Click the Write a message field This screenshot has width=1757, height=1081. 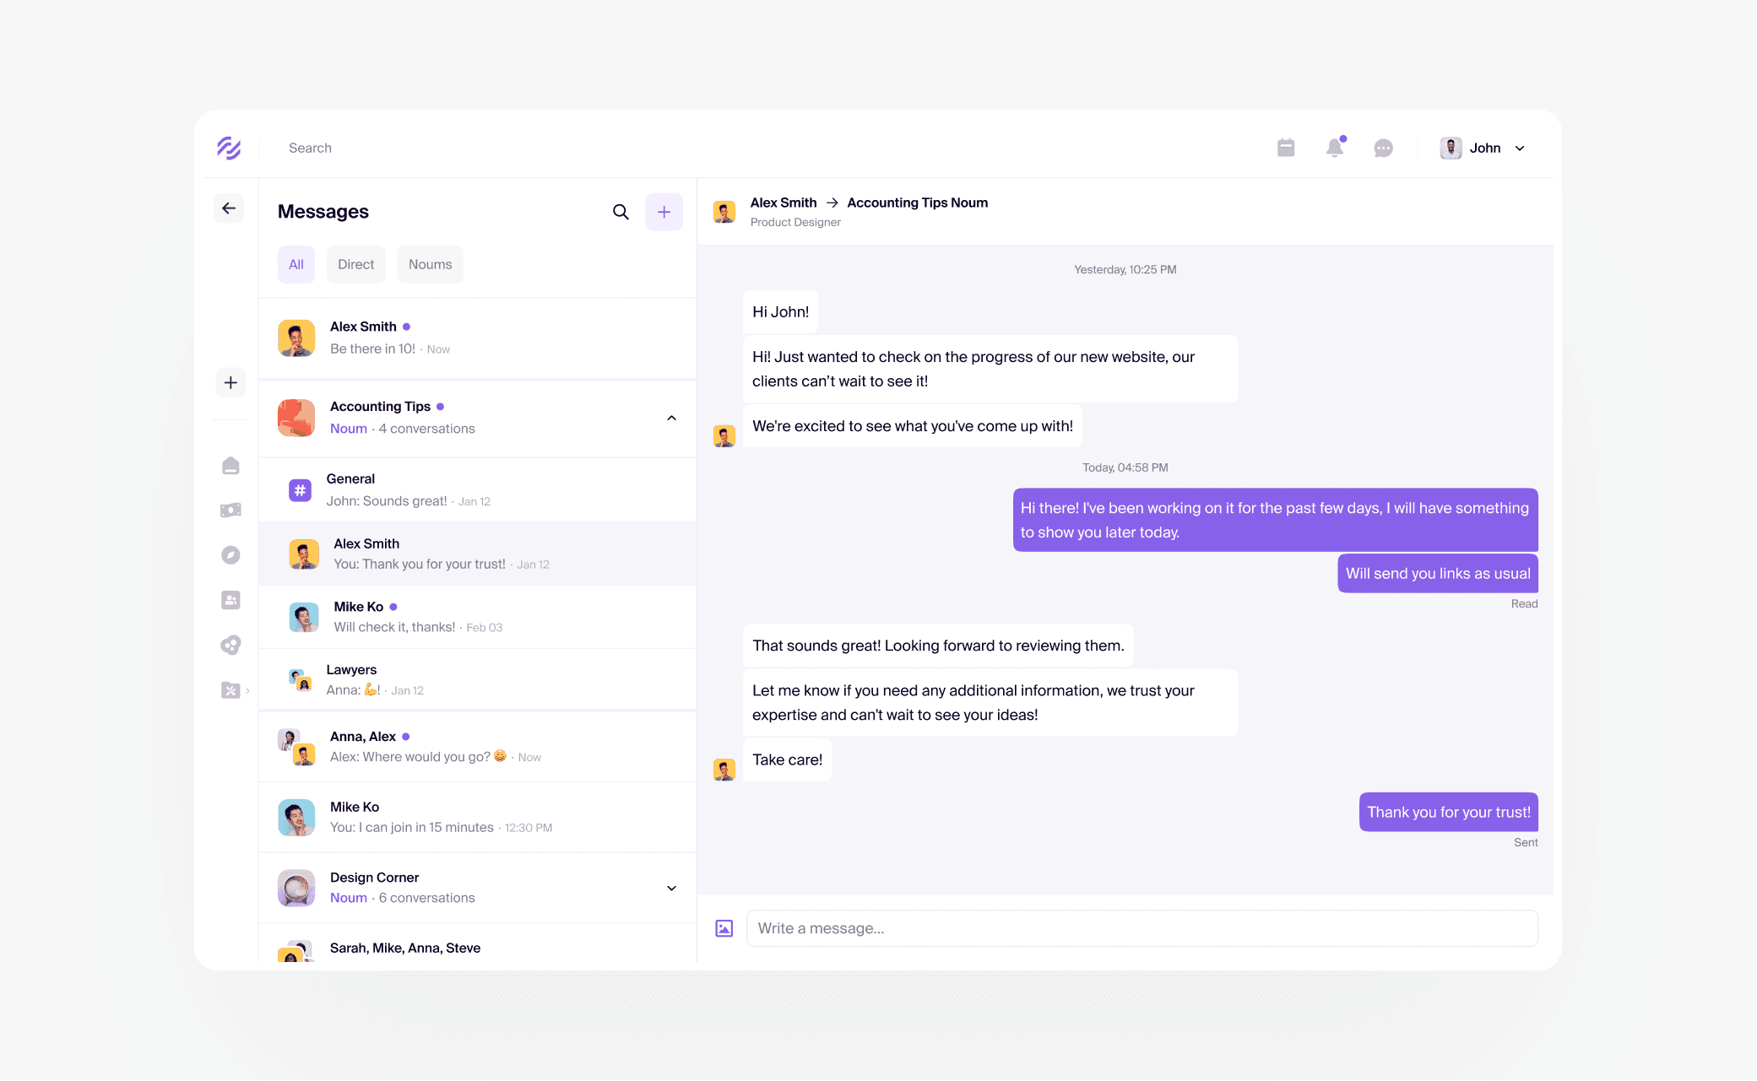click(x=1142, y=928)
